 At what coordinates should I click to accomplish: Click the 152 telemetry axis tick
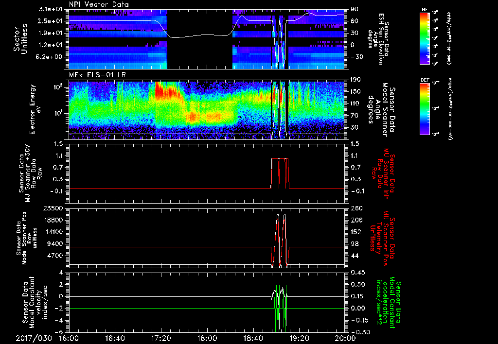point(356,232)
